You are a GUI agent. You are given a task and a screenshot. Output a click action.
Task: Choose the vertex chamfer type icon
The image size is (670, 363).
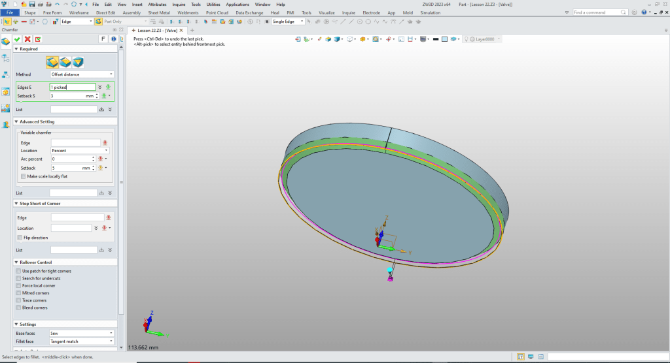(78, 61)
